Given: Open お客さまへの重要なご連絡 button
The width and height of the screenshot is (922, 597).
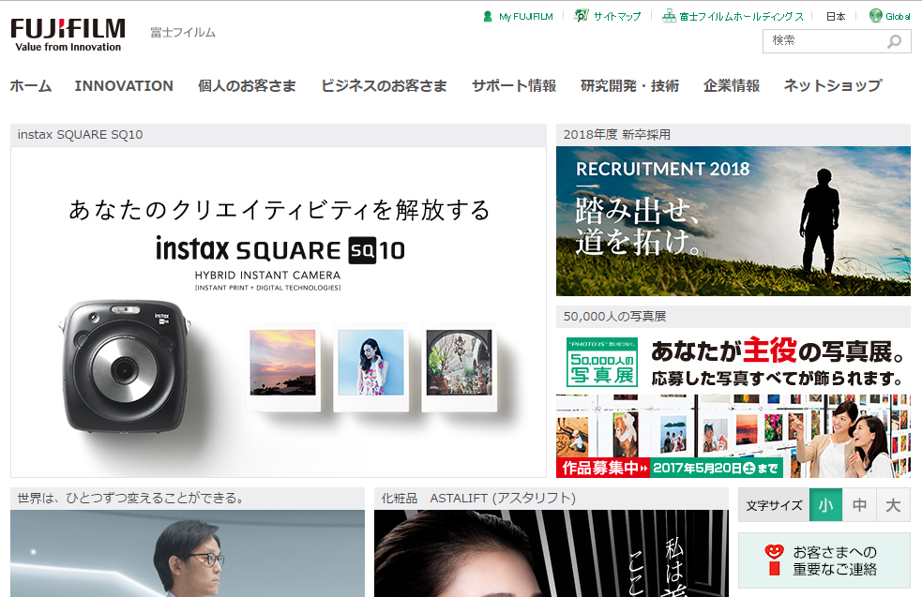Looking at the screenshot, I should [824, 560].
